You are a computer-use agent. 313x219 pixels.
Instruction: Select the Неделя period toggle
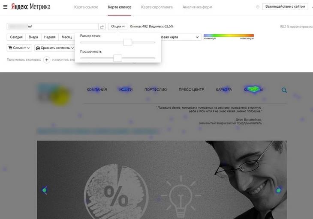pyautogui.click(x=50, y=37)
